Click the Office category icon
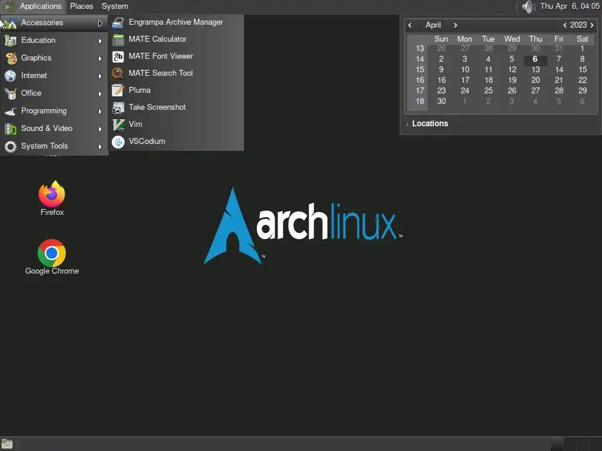This screenshot has height=451, width=602. (x=11, y=93)
